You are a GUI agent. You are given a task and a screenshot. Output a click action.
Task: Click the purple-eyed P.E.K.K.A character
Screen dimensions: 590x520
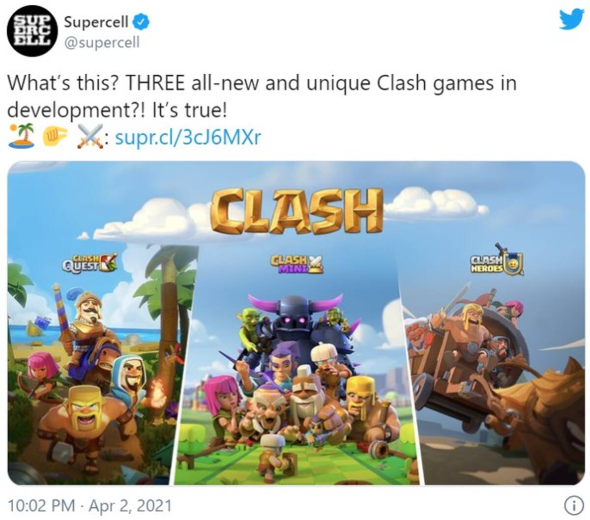tap(296, 319)
